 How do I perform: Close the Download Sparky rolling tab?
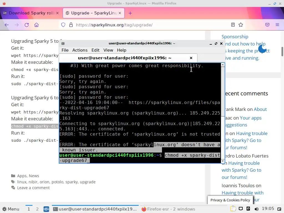[57, 13]
